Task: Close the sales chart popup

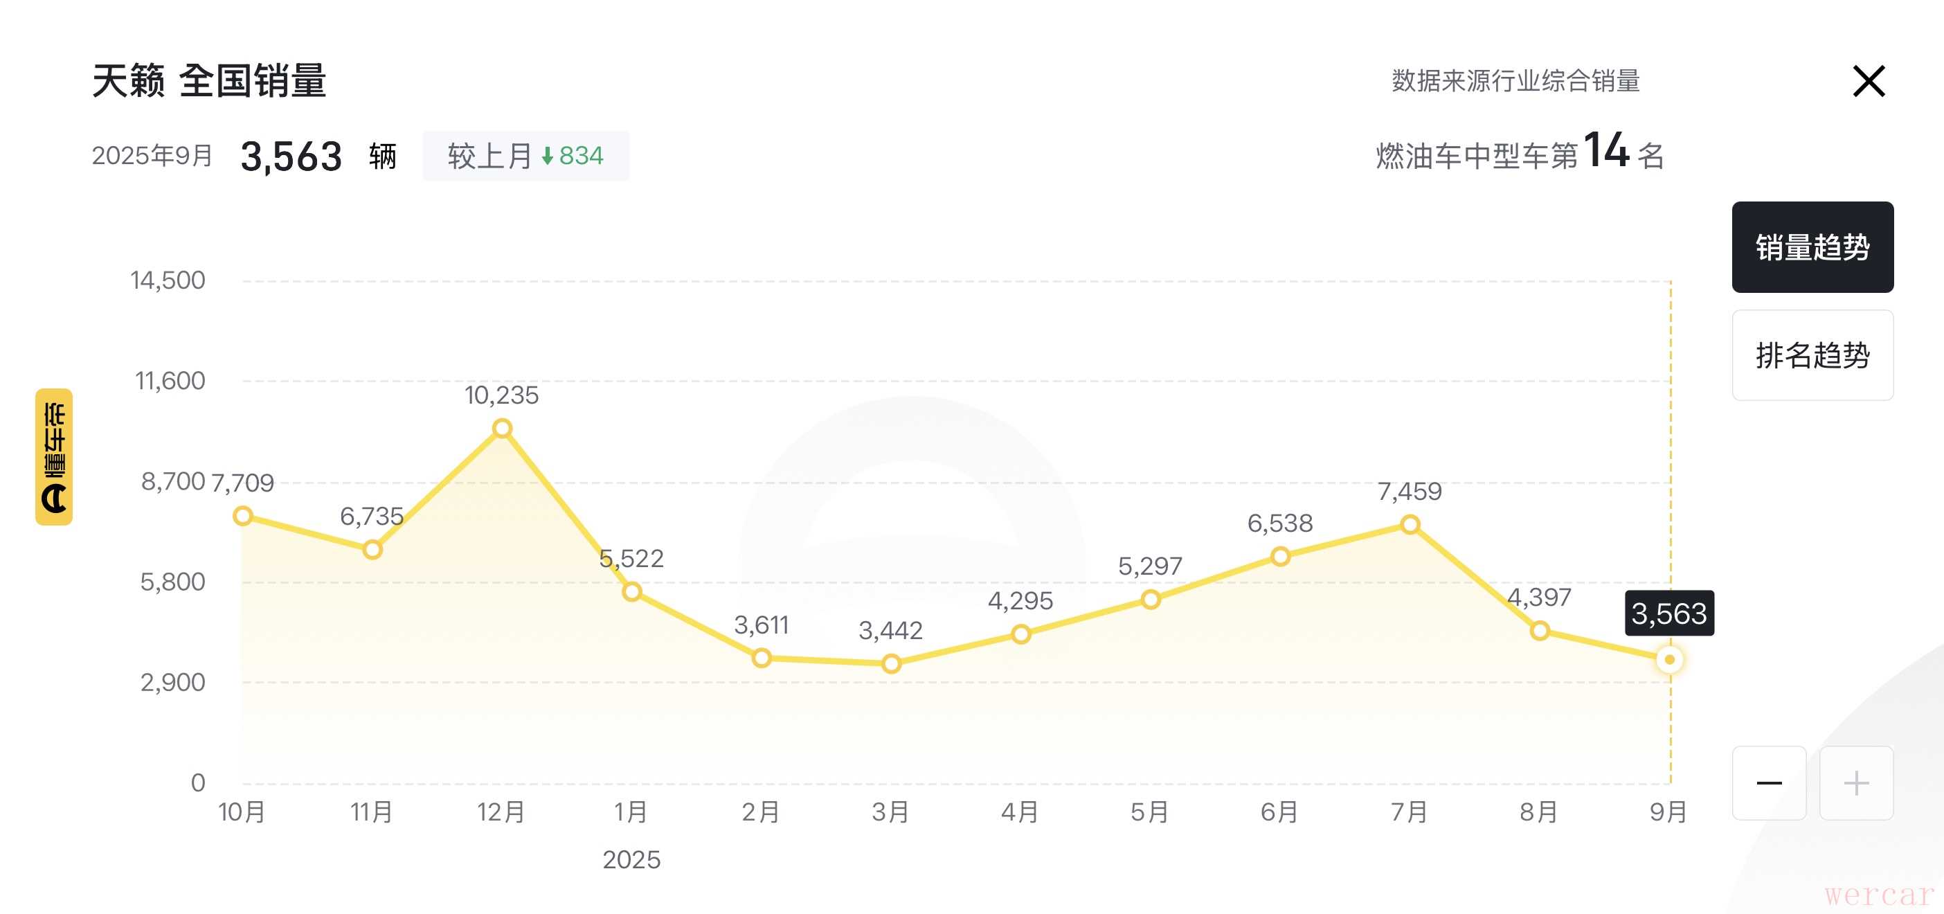Action: pos(1869,82)
